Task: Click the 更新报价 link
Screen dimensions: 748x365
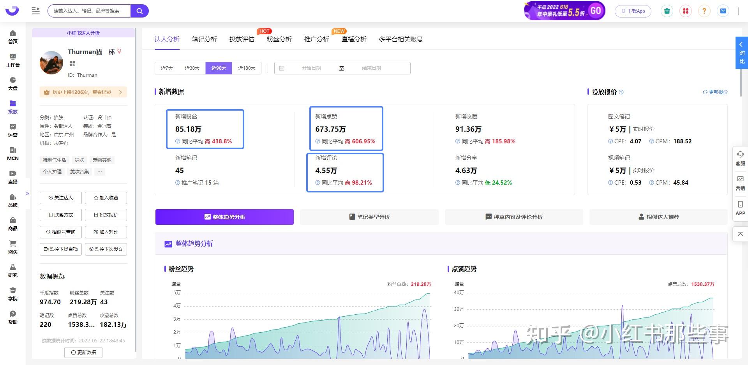Action: coord(715,92)
